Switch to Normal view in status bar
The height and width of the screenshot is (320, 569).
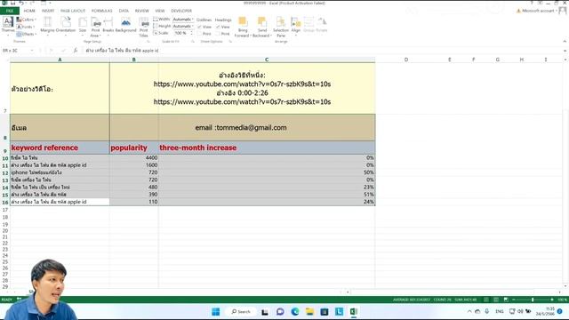coord(486,300)
